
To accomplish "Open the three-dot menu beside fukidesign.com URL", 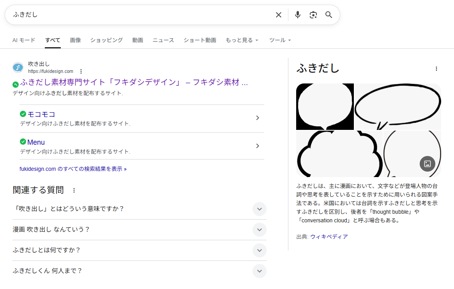I will coord(81,71).
